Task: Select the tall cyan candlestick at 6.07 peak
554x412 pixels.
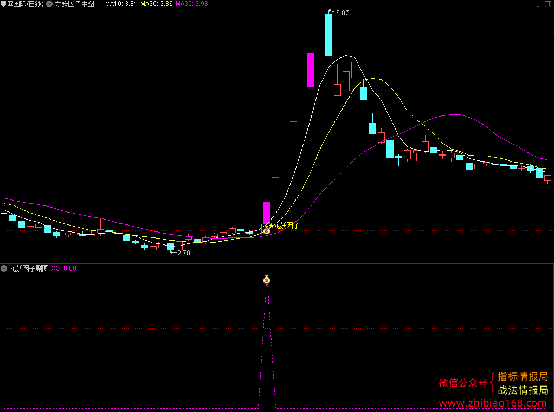Action: coord(328,34)
